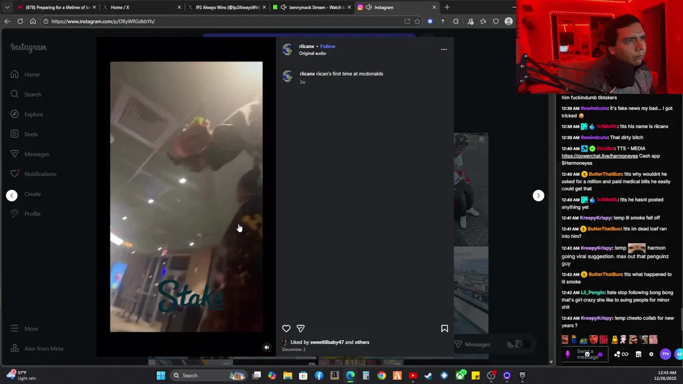
Task: Click the Windows taskbar Search box
Action: (208, 375)
